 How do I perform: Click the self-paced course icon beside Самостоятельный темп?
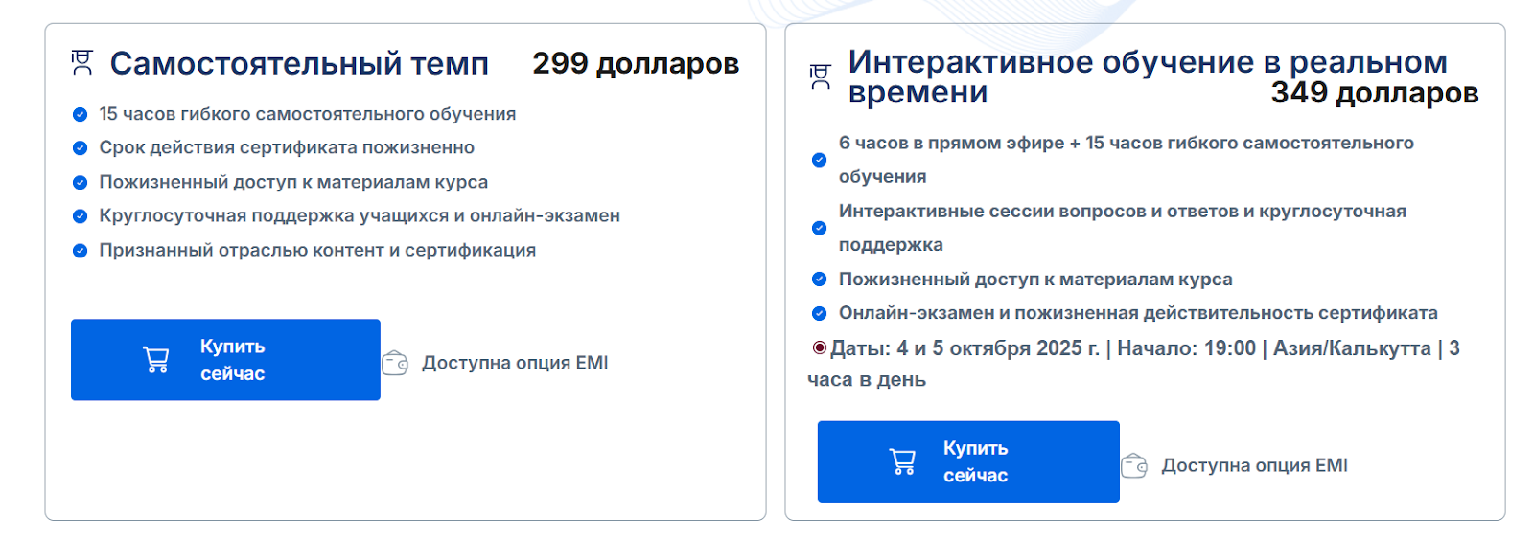click(x=82, y=63)
